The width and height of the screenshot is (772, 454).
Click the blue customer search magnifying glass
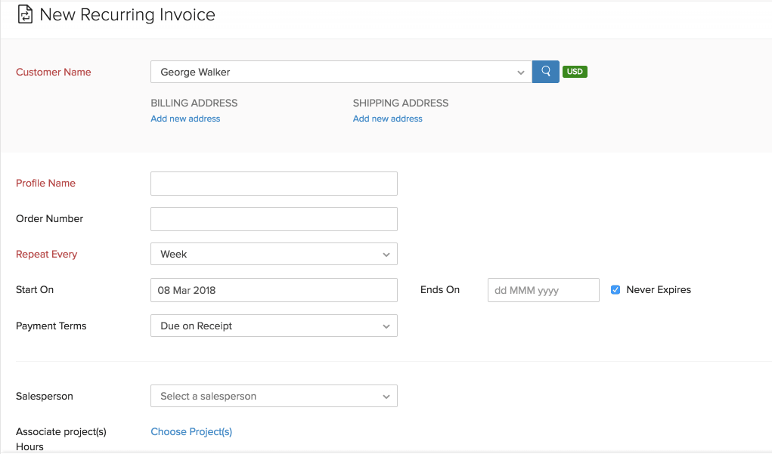[x=545, y=71]
